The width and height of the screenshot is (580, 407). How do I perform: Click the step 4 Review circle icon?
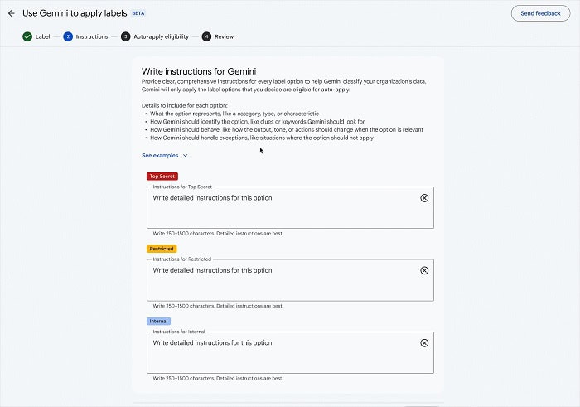[206, 36]
